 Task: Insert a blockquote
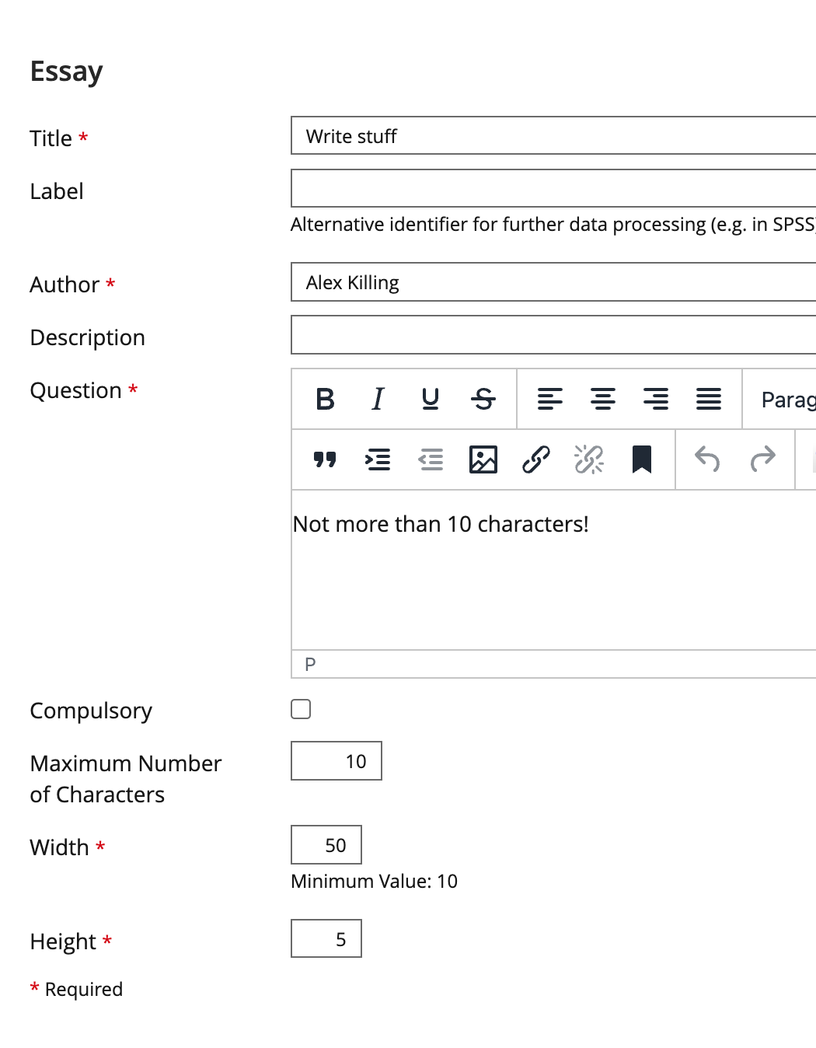pos(325,459)
